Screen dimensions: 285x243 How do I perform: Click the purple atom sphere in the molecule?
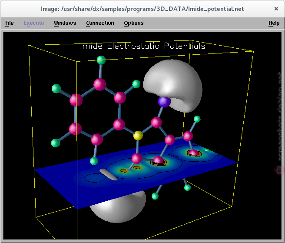pos(164,102)
